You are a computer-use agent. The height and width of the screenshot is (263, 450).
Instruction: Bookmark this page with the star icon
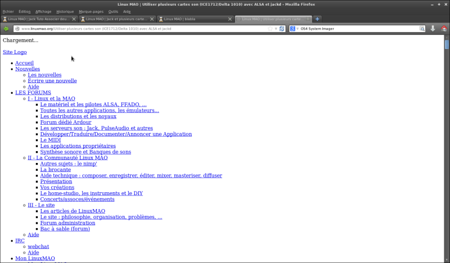click(x=270, y=29)
